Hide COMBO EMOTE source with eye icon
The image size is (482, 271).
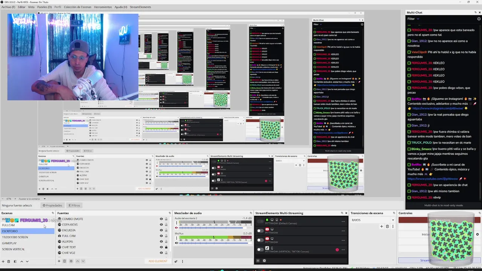pyautogui.click(x=161, y=219)
